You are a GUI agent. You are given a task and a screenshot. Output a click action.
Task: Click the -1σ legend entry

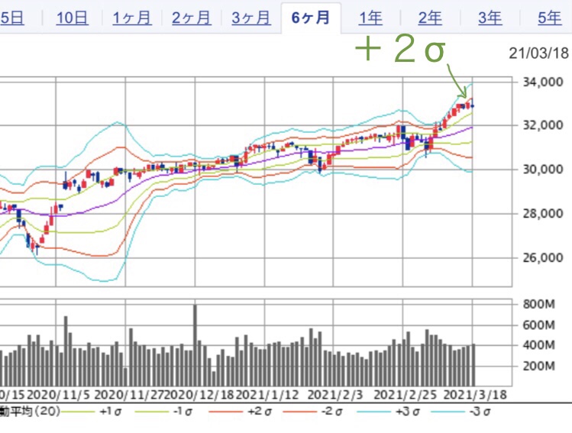pyautogui.click(x=163, y=412)
